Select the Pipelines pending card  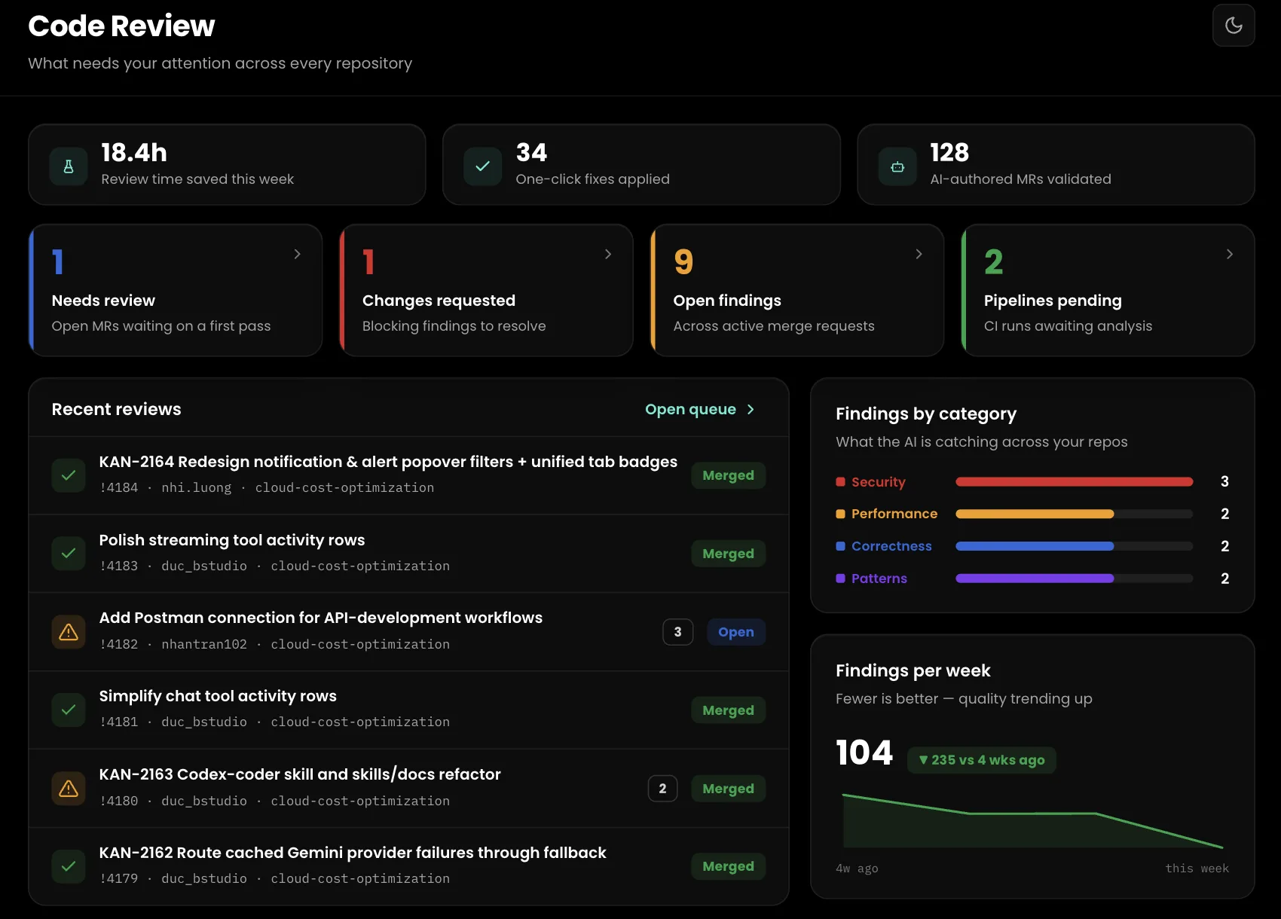point(1108,290)
